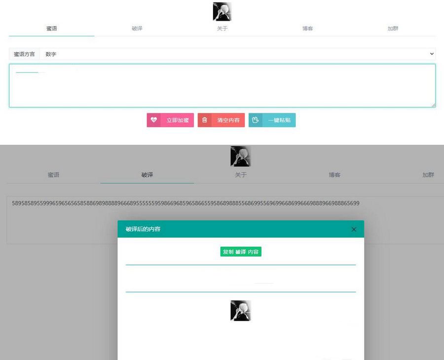Close the 破译后的内容 dialog with X
This screenshot has height=360, width=444.
[x=354, y=229]
